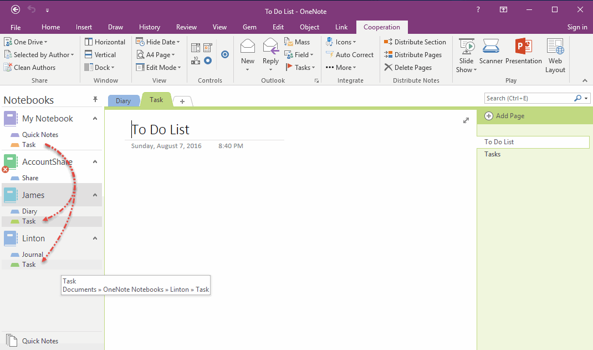Open the Selected by Author dropdown
Image resolution: width=593 pixels, height=350 pixels.
[39, 55]
